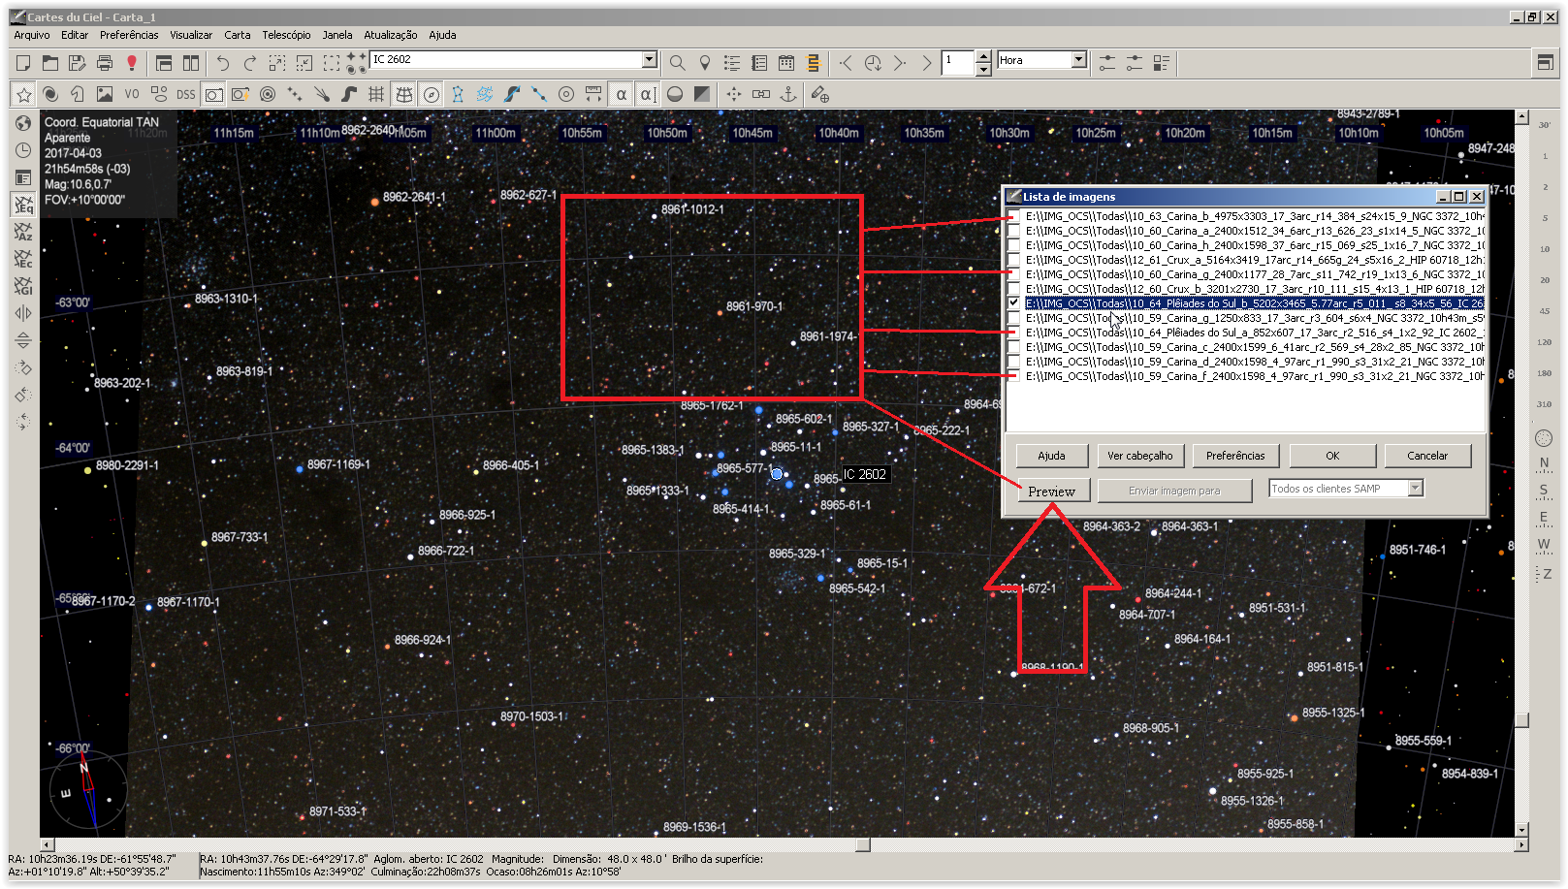Toggle background image with the picture icon
Screen dimensions: 1568x889
pyautogui.click(x=105, y=94)
